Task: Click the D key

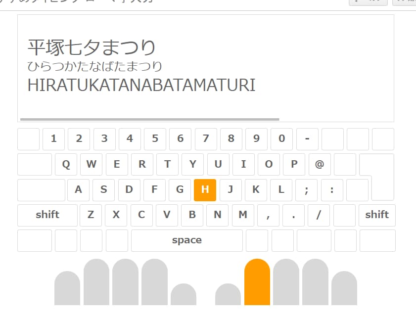Action: coord(129,190)
